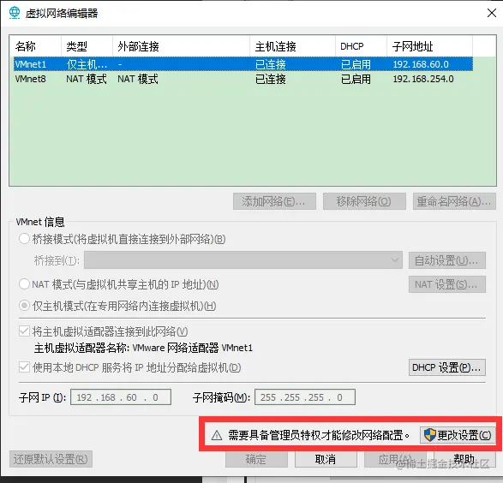
Task: Click VMnet1 type cell 仅主机…
Action: [x=87, y=64]
